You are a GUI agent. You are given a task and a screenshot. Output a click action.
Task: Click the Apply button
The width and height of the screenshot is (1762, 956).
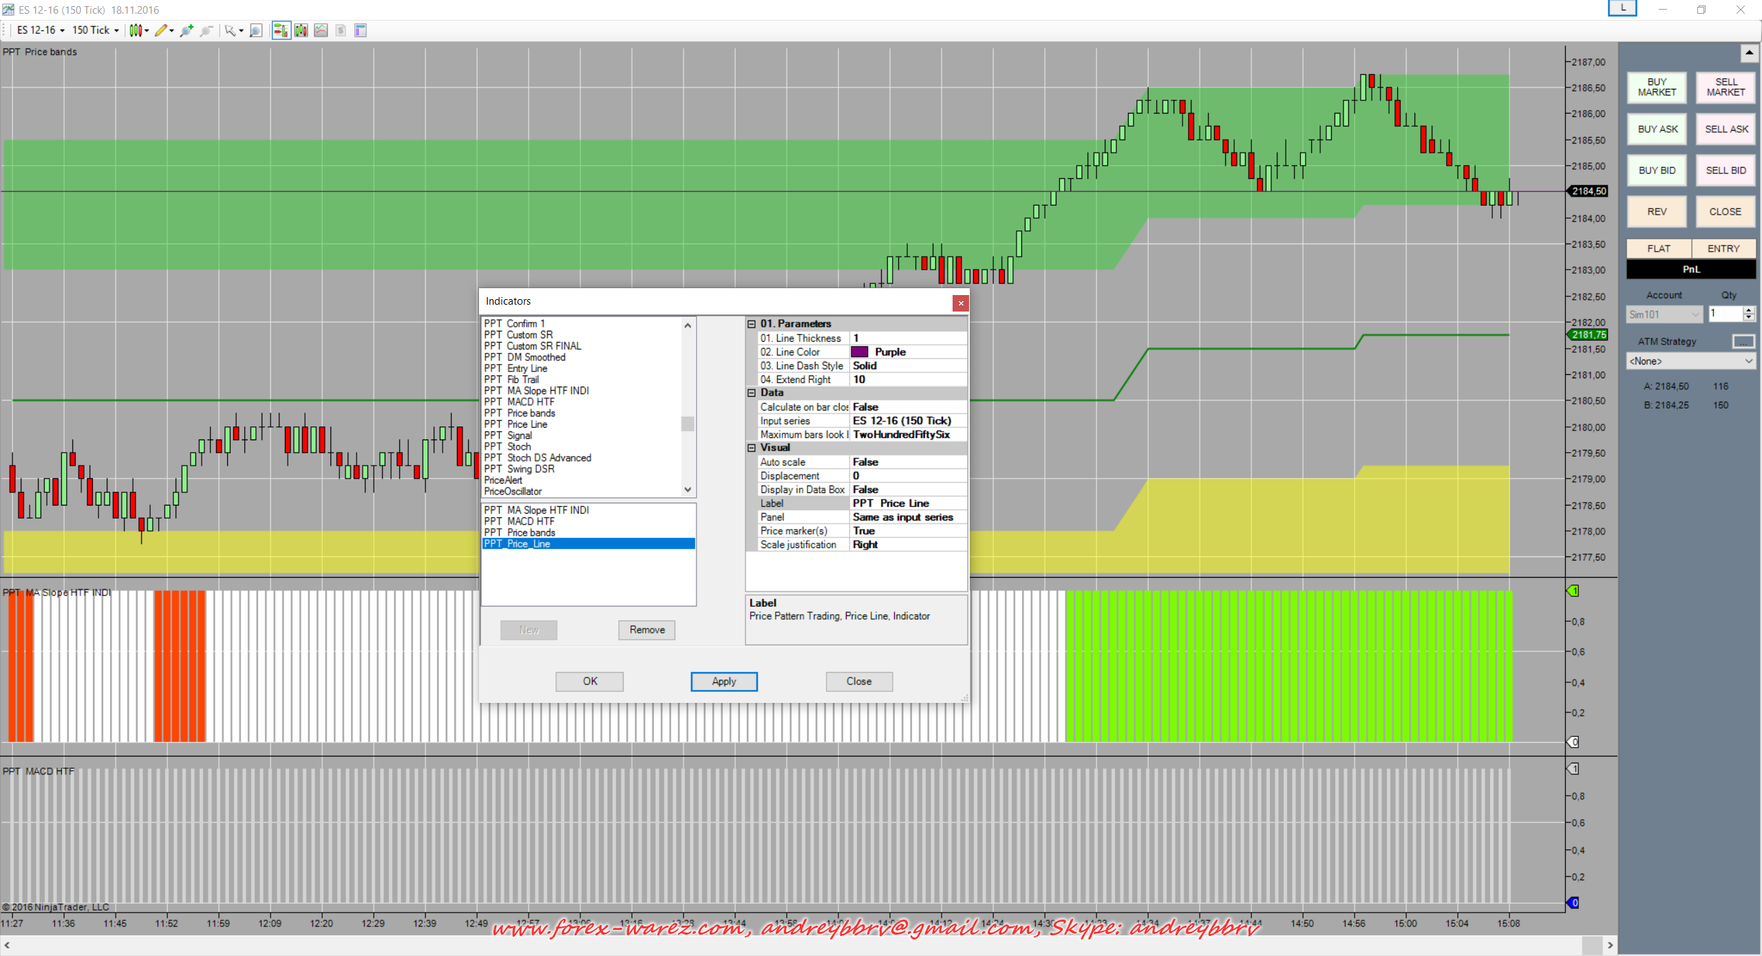click(723, 682)
